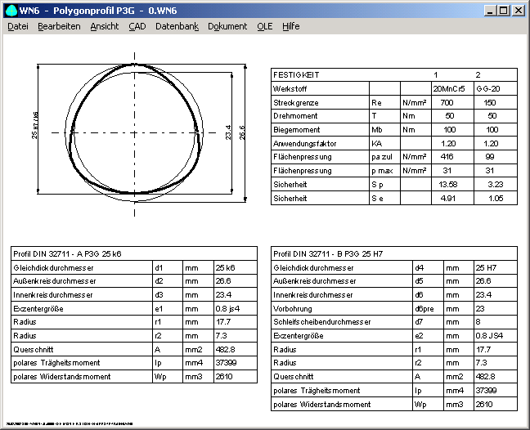This screenshot has width=530, height=430.
Task: Open the Bearbeiten menu
Action: tap(59, 26)
